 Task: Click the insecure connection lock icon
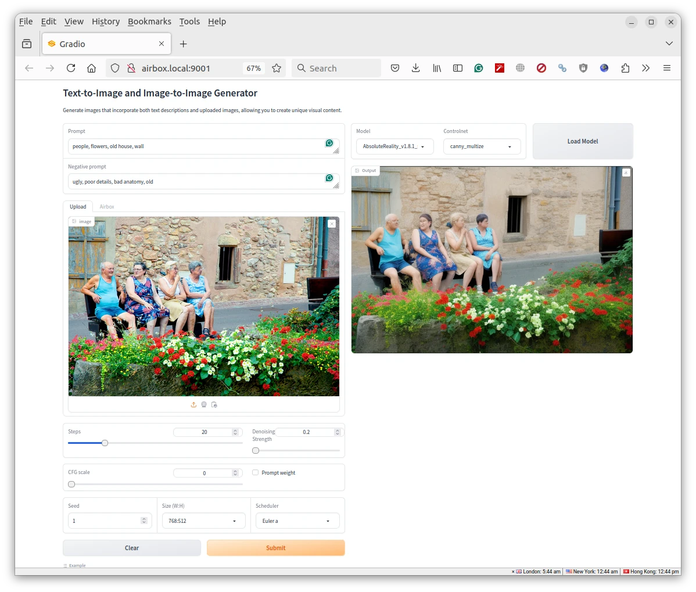tap(131, 69)
